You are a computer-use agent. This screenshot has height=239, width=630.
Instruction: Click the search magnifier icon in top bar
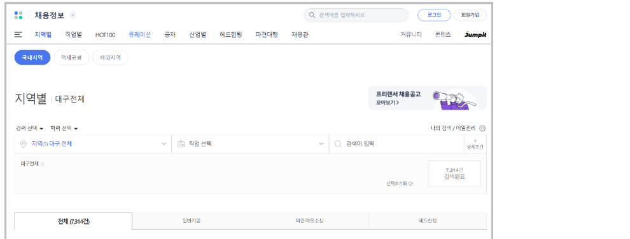coord(312,15)
